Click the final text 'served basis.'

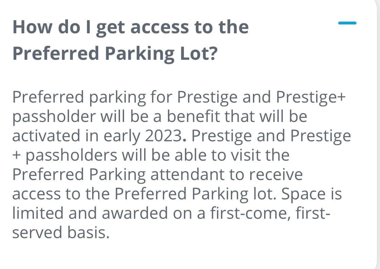pos(61,232)
